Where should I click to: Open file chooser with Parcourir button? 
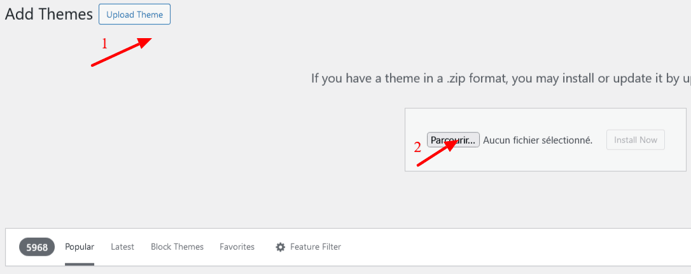(453, 140)
